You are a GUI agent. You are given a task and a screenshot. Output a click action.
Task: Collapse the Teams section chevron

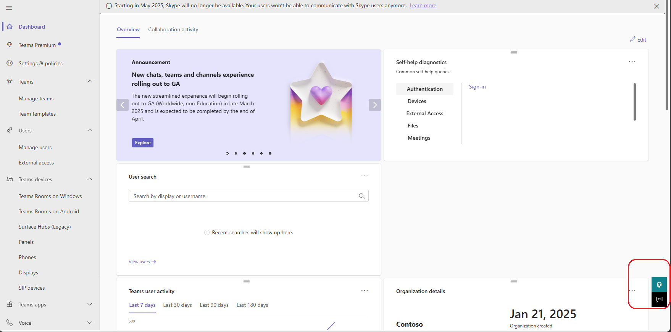pos(90,81)
